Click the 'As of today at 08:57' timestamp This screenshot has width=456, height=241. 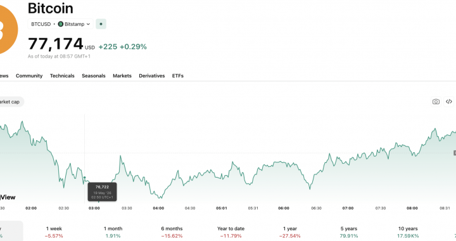(59, 56)
